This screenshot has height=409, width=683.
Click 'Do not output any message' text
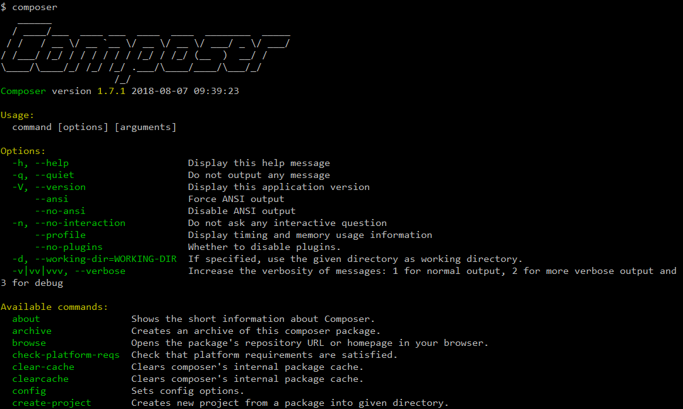[x=259, y=175]
